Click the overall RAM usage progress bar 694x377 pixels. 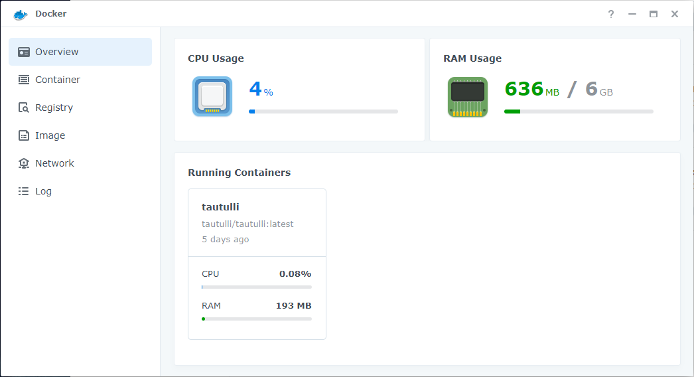pos(579,112)
